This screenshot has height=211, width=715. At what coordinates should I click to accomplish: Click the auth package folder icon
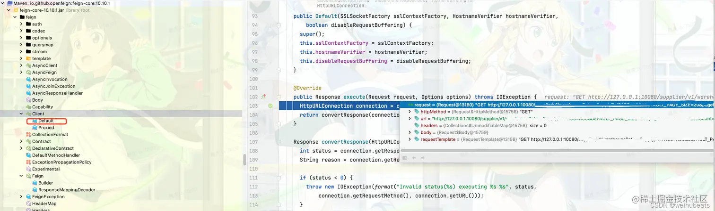28,24
